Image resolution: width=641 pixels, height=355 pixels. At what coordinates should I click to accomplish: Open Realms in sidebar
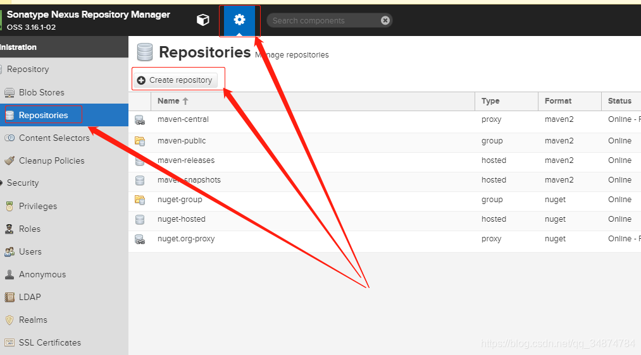point(64,320)
